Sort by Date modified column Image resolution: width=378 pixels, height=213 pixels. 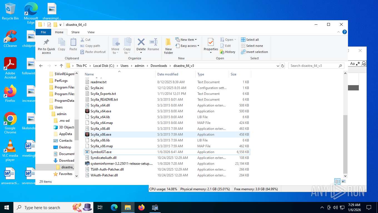(176, 74)
